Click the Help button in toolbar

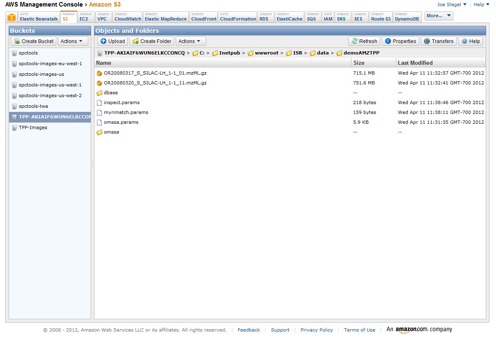click(471, 41)
